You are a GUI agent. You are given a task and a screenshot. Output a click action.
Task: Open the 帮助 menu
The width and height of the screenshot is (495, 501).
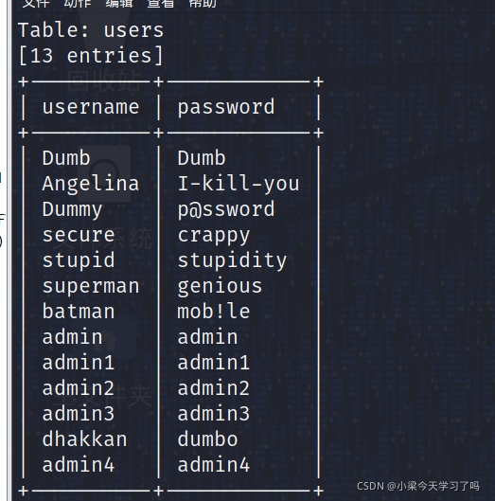(203, 3)
